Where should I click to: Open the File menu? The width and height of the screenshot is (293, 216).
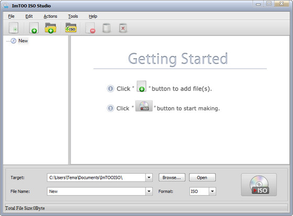[11, 16]
